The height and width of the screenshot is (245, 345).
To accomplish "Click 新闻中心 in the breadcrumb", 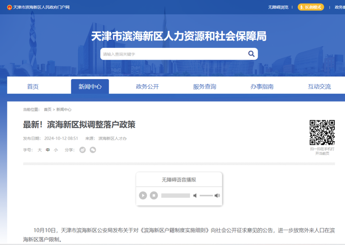I will click(x=64, y=110).
